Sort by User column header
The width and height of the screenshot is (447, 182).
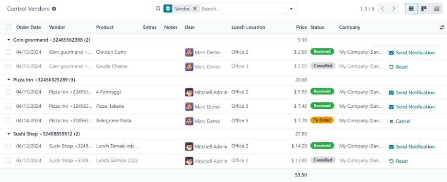[x=190, y=27]
